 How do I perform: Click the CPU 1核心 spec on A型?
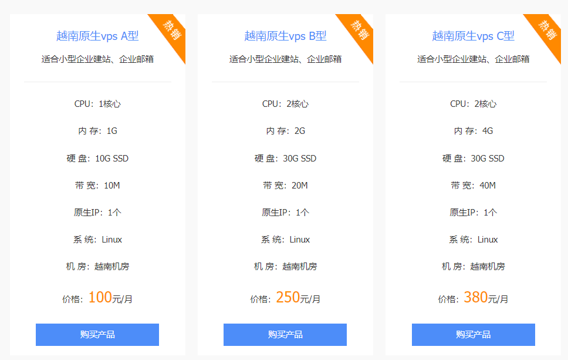pyautogui.click(x=97, y=103)
